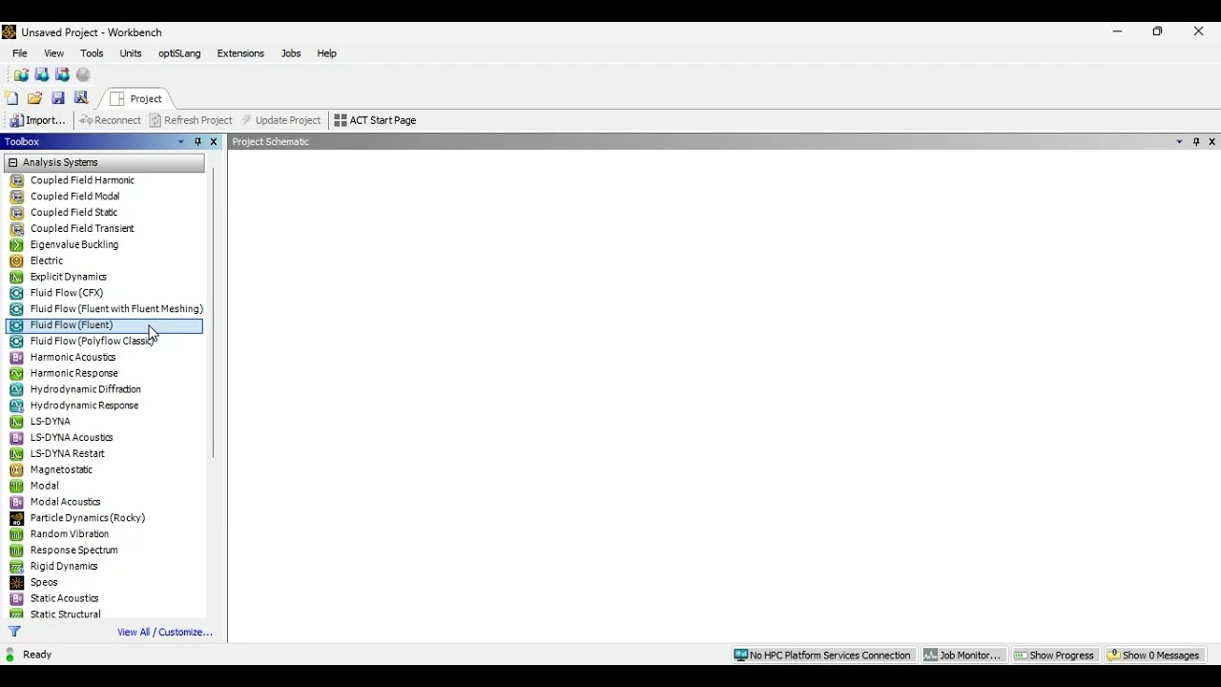Click the Eigenvalue Buckling icon
The image size is (1221, 687).
(16, 245)
